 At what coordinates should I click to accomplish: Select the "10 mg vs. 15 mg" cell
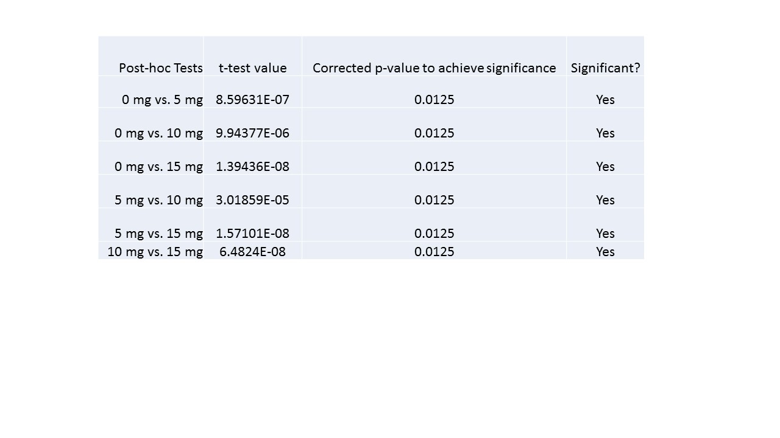[155, 252]
